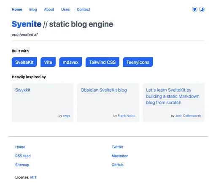Open the GitHub icon in header
Image resolution: width=216 pixels, height=190 pixels.
point(194,9)
